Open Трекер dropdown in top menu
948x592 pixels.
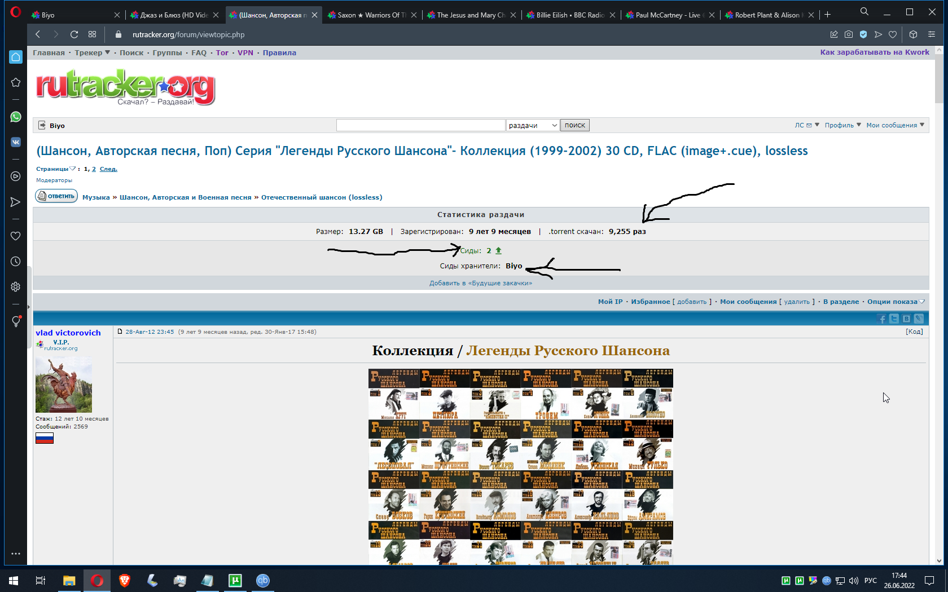pos(93,52)
